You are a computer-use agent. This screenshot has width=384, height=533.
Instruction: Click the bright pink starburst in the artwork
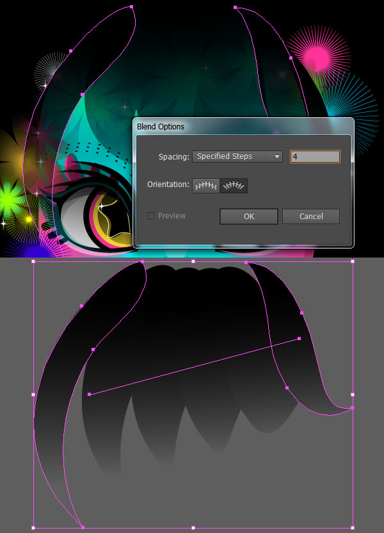coord(317,58)
